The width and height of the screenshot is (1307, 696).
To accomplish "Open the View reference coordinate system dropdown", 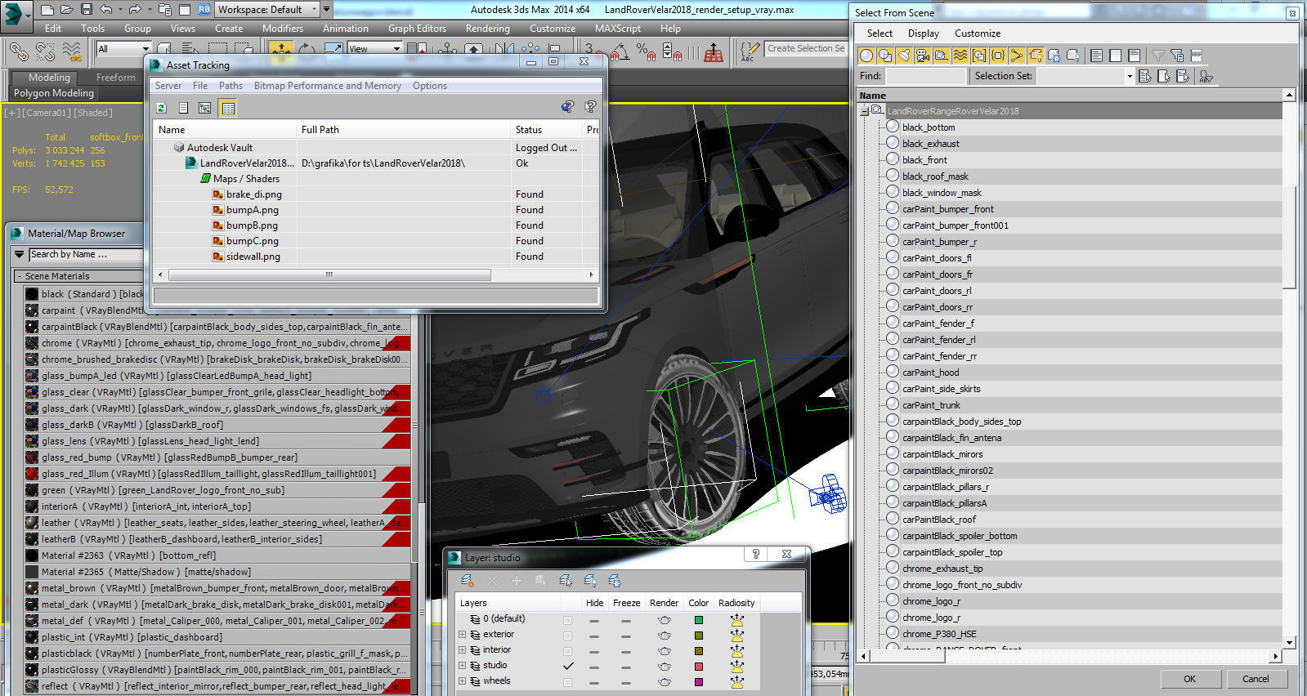I will coord(374,49).
